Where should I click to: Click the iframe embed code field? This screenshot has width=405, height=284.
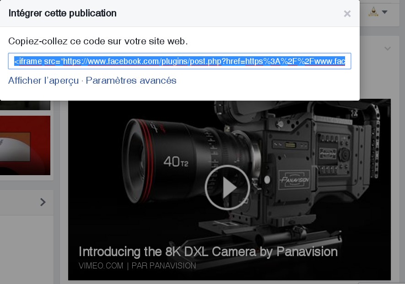179,61
